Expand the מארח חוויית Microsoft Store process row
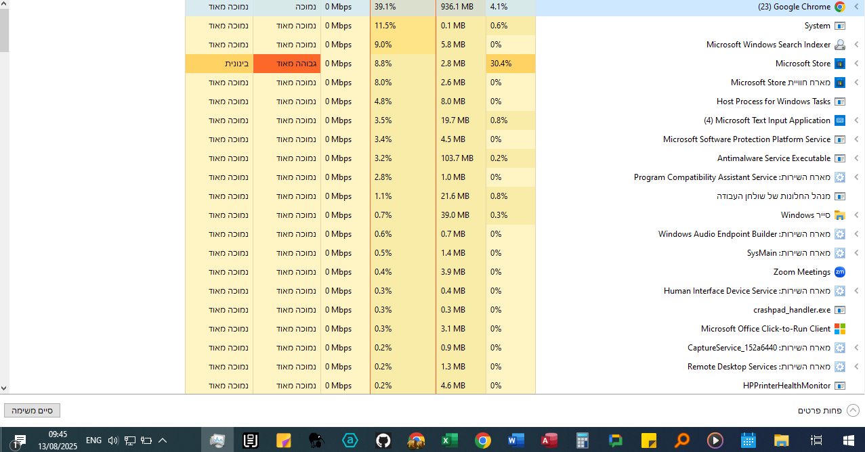This screenshot has width=865, height=452. [856, 83]
